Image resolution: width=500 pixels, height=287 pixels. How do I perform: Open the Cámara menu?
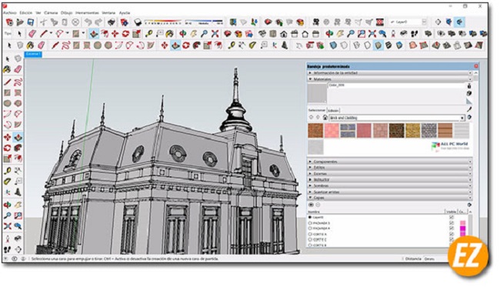pyautogui.click(x=51, y=13)
